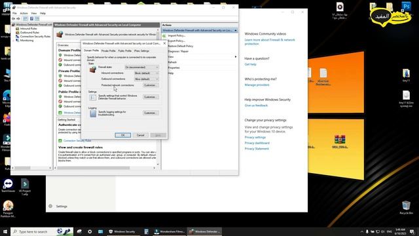This screenshot has width=419, height=236.
Task: Click Help in the Actions pane
Action: pyautogui.click(x=170, y=73)
